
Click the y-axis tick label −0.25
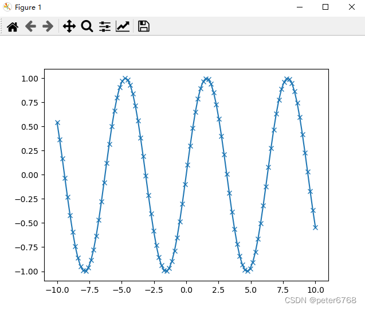(26, 199)
